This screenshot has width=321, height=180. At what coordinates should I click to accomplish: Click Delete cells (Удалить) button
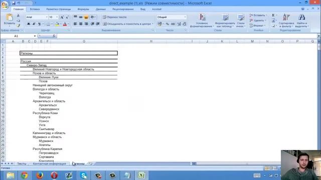click(x=258, y=20)
